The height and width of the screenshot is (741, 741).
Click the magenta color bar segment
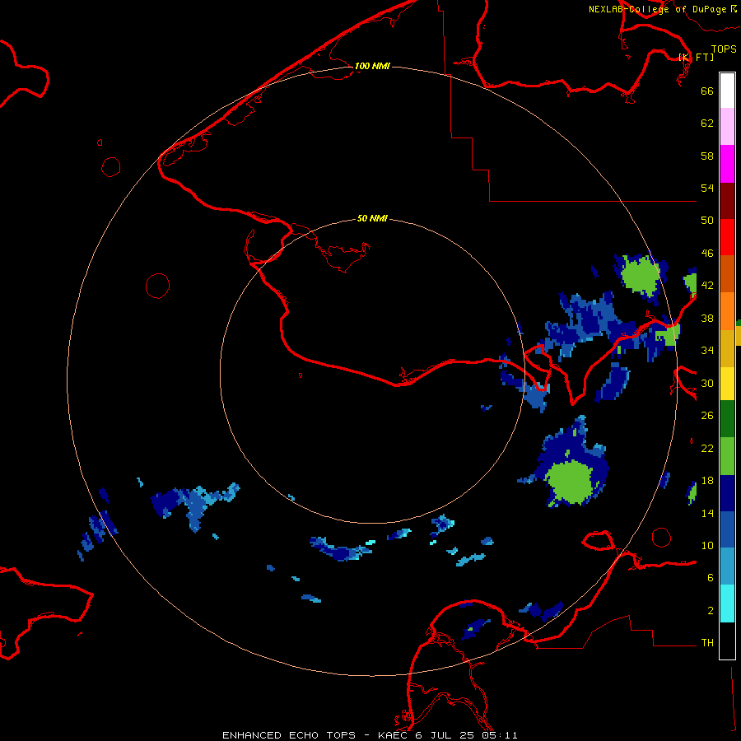[x=727, y=164]
